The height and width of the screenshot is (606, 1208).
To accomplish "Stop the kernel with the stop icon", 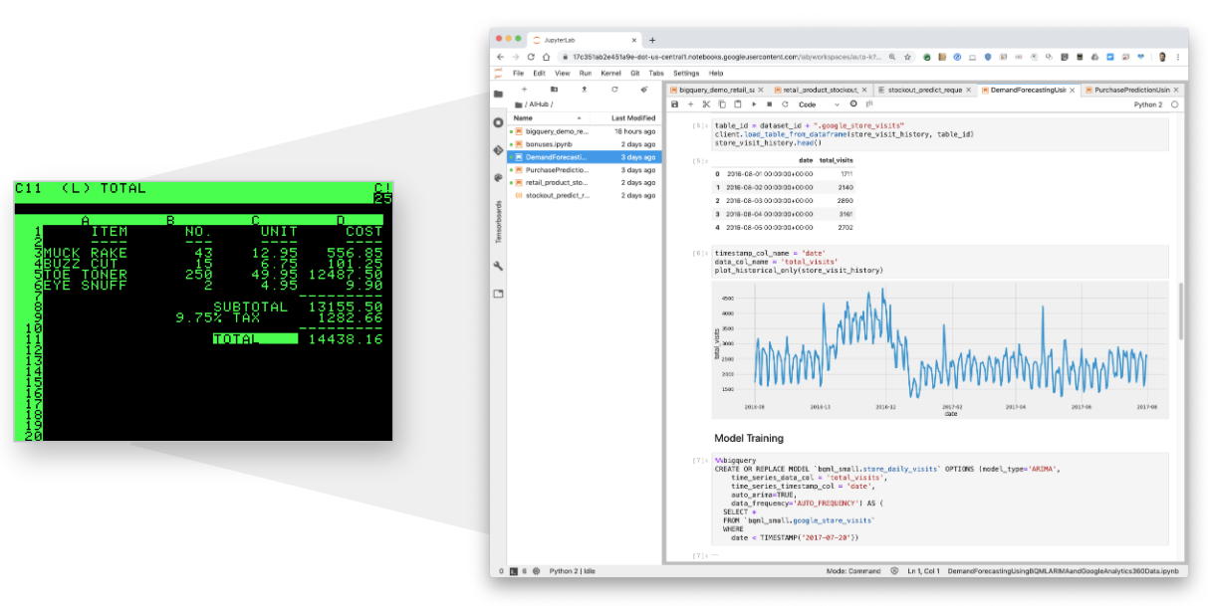I will pos(769,104).
